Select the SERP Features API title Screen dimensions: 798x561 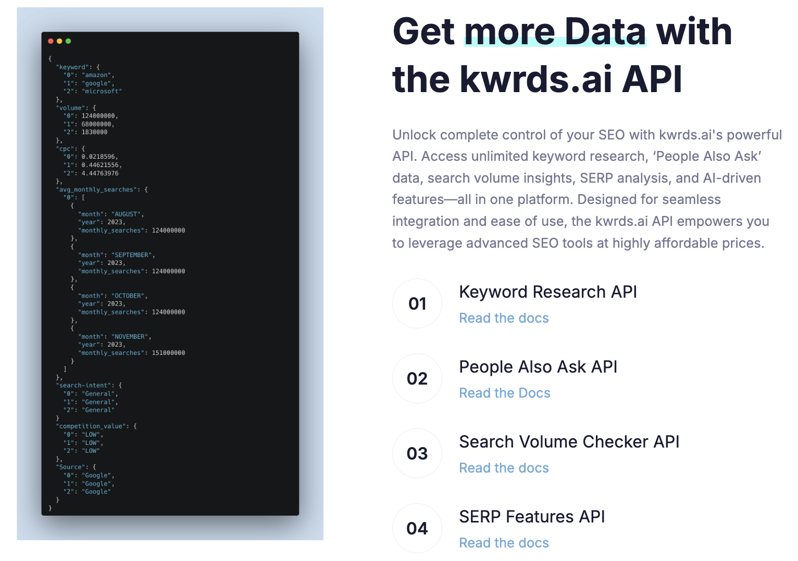pos(532,517)
